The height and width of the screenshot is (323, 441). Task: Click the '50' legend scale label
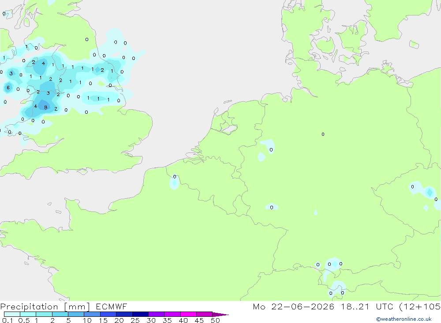click(215, 320)
